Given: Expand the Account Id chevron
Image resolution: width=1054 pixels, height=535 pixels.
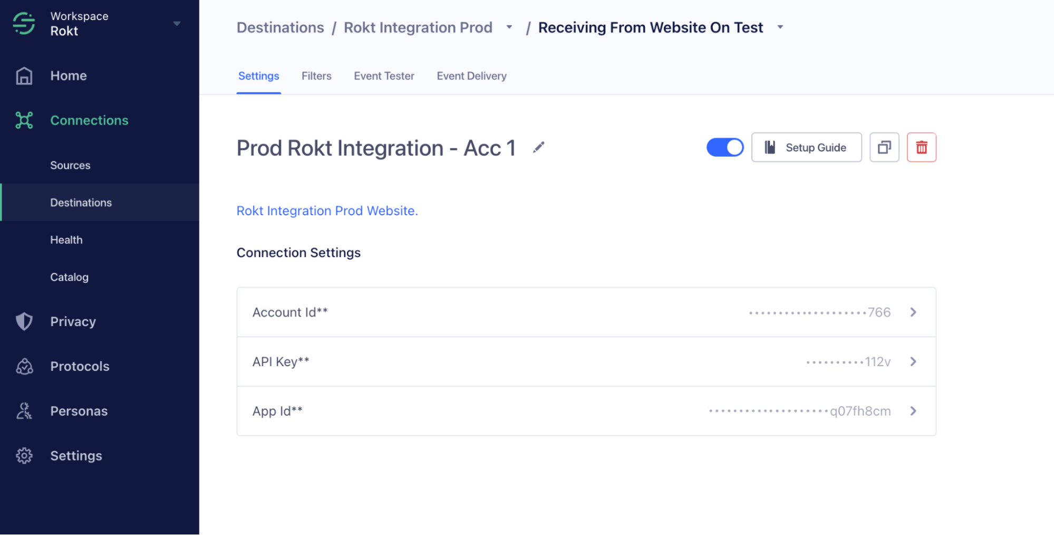Looking at the screenshot, I should coord(914,312).
